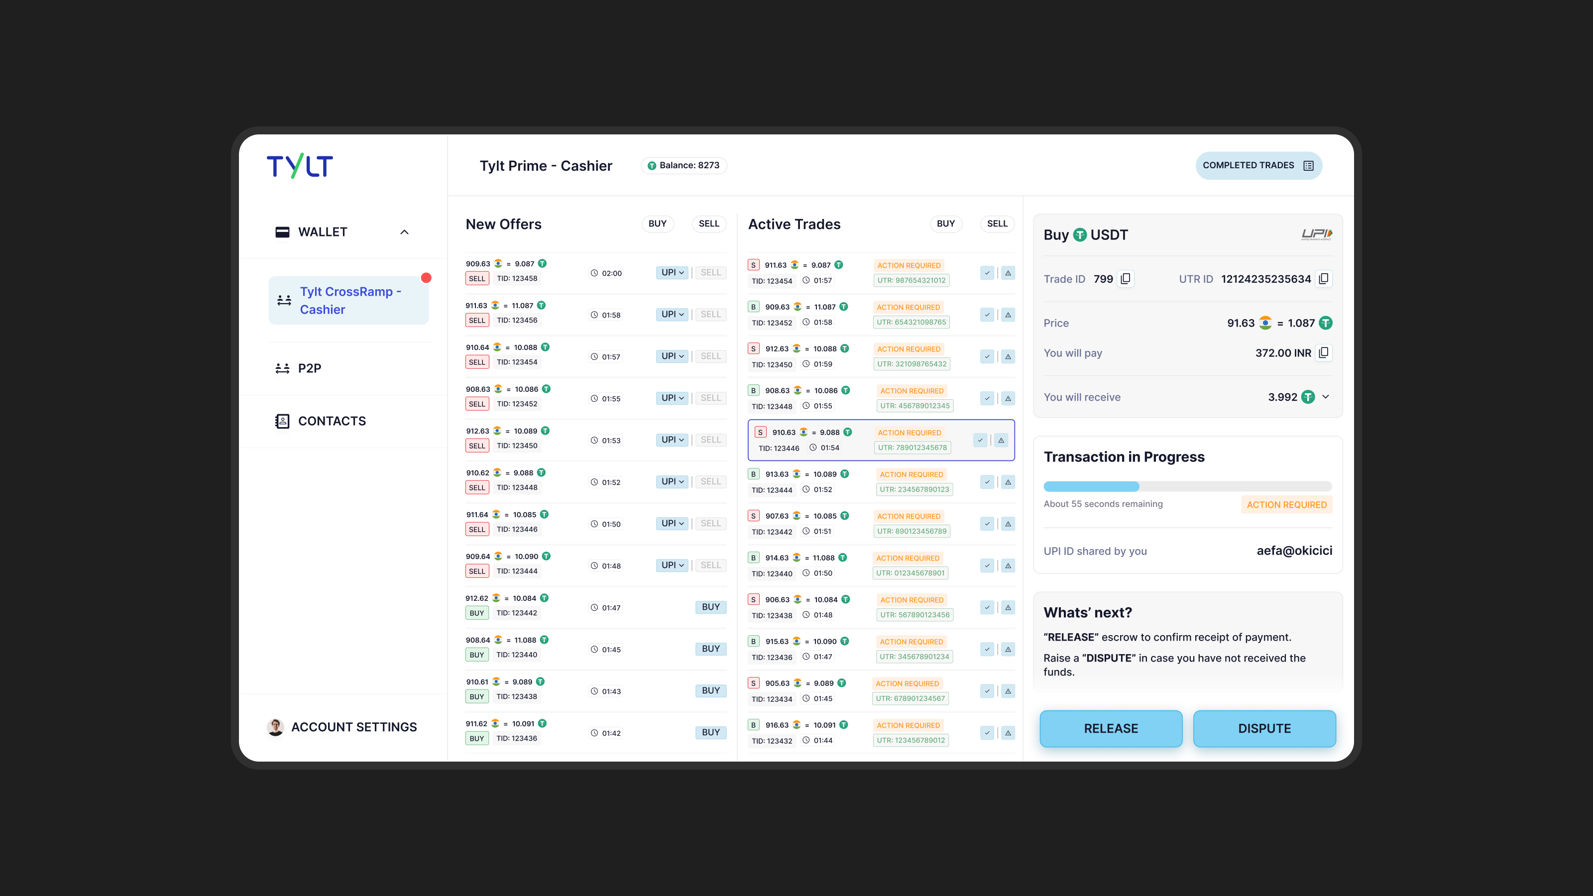Open UPI dropdown for offer 910.62
Viewport: 1593px width, 896px height.
tap(672, 482)
